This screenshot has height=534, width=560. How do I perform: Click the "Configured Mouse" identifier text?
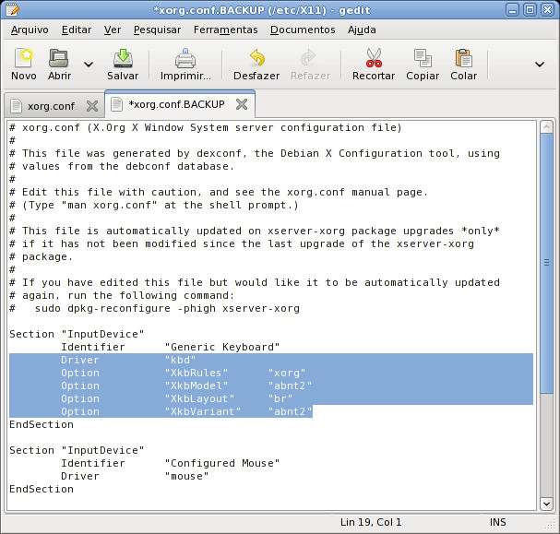point(222,463)
